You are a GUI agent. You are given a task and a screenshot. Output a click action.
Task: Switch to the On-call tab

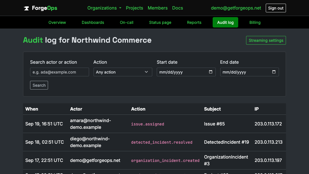[x=126, y=22]
